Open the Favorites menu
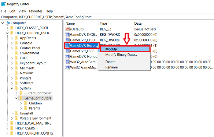The width and height of the screenshot is (214, 137). 36,11
